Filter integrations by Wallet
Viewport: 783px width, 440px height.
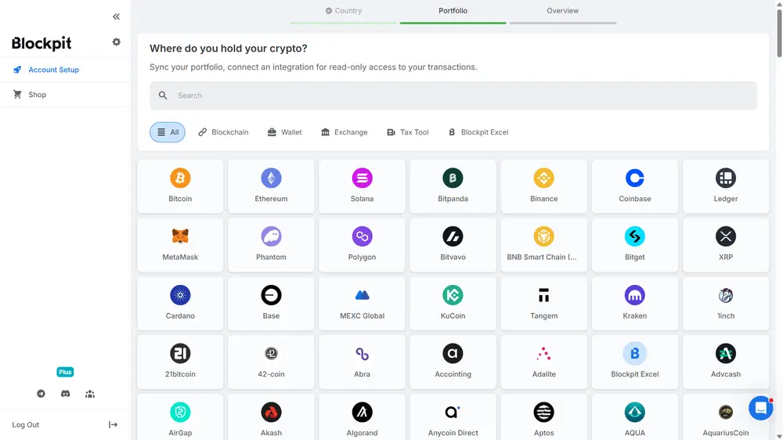tap(285, 132)
